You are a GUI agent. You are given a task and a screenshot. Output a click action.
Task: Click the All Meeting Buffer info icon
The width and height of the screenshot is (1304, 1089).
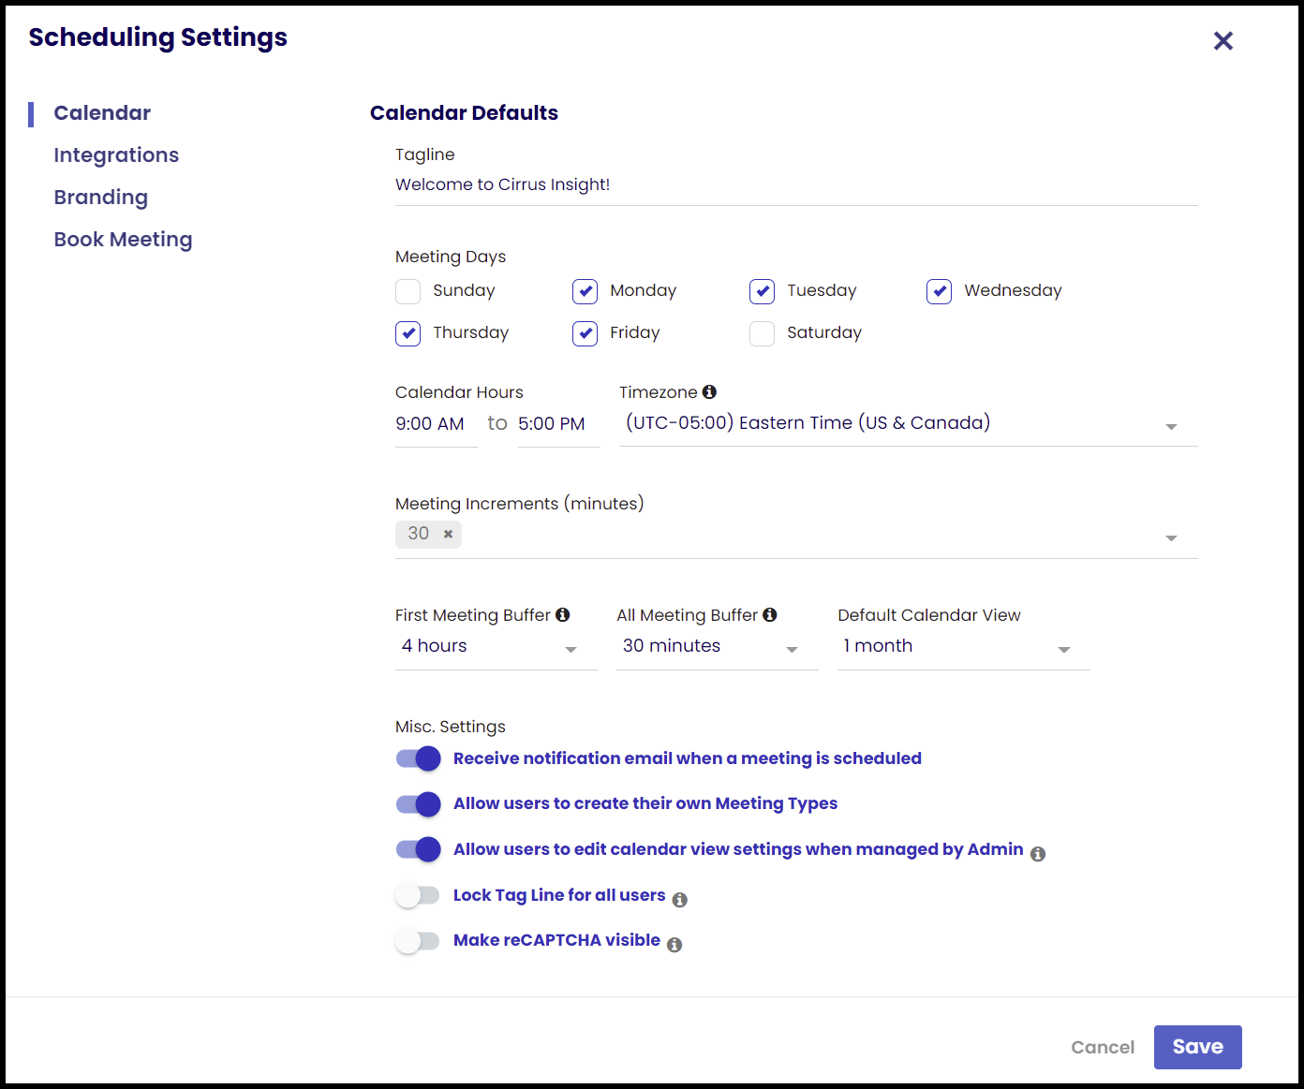[769, 614]
